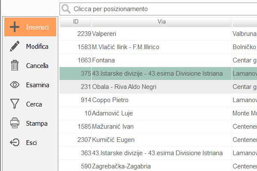
Task: Type in the Clicca per posizionamento field
Action: point(163,9)
